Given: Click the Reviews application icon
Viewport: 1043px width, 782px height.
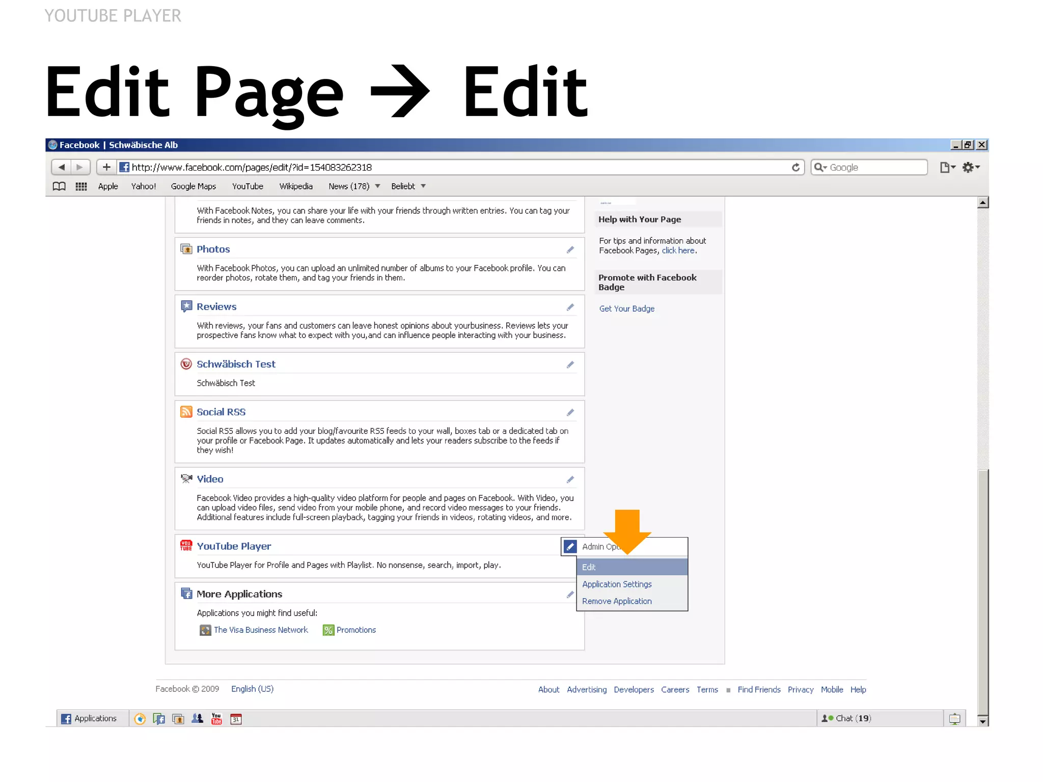Looking at the screenshot, I should [x=186, y=306].
